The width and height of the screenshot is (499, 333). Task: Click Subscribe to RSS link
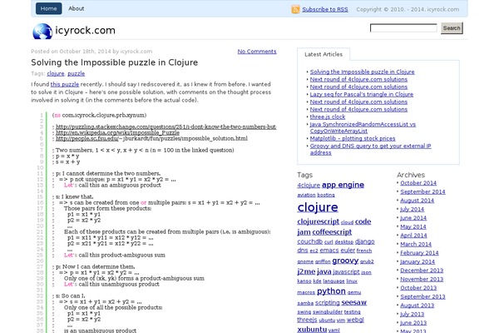coord(325,9)
